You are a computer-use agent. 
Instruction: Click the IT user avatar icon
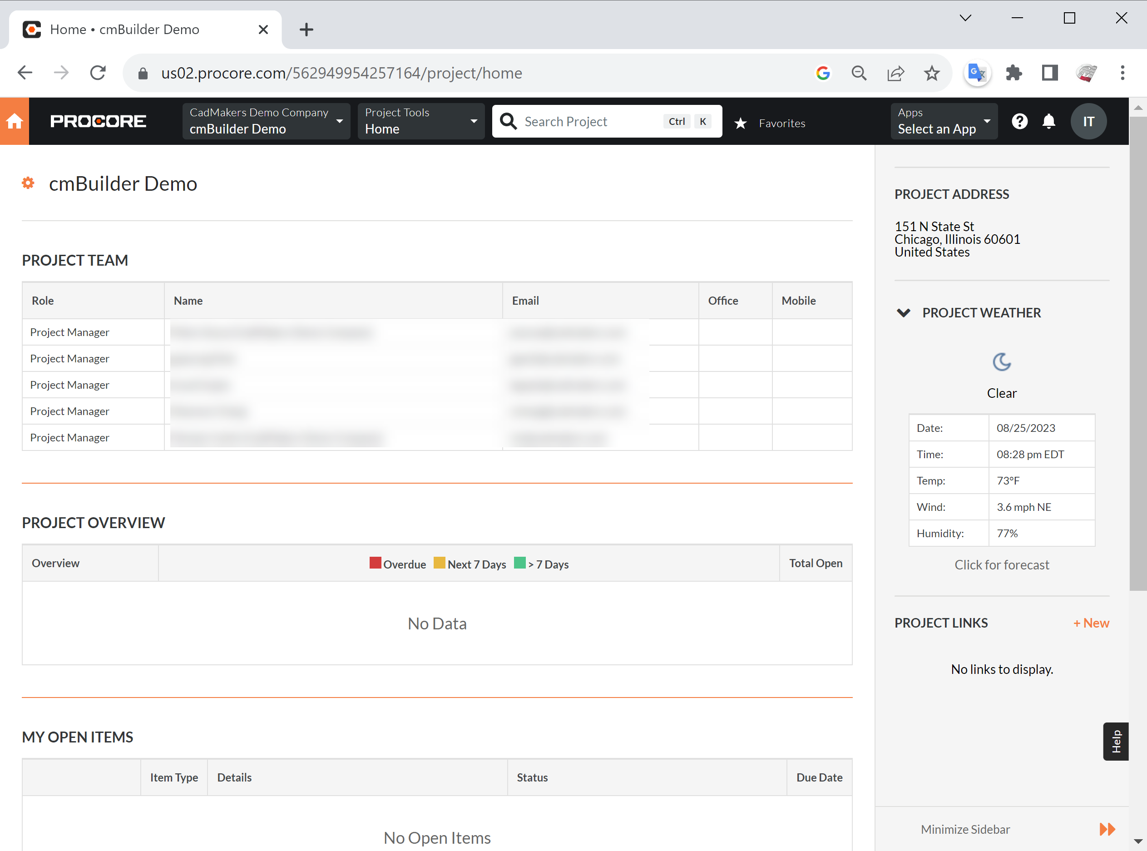[1089, 121]
